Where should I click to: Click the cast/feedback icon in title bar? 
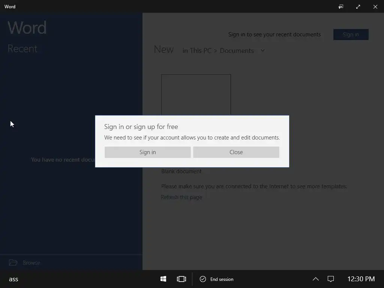coord(341,7)
